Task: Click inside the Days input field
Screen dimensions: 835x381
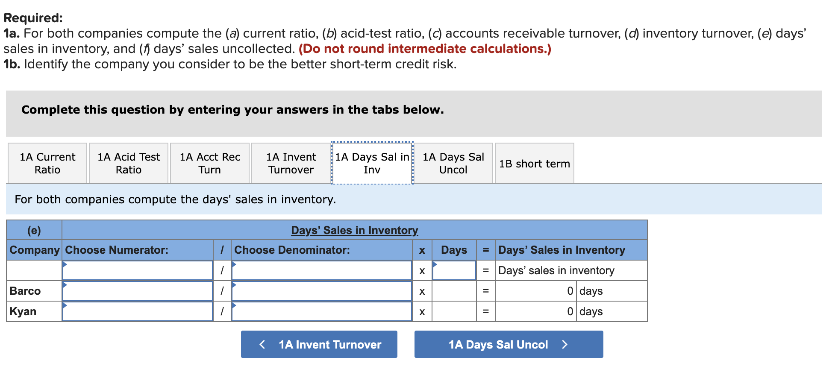Action: [x=454, y=270]
